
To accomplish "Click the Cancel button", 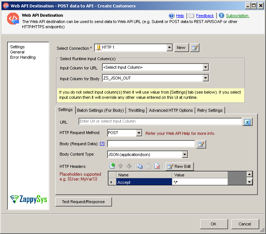I will tap(245, 224).
